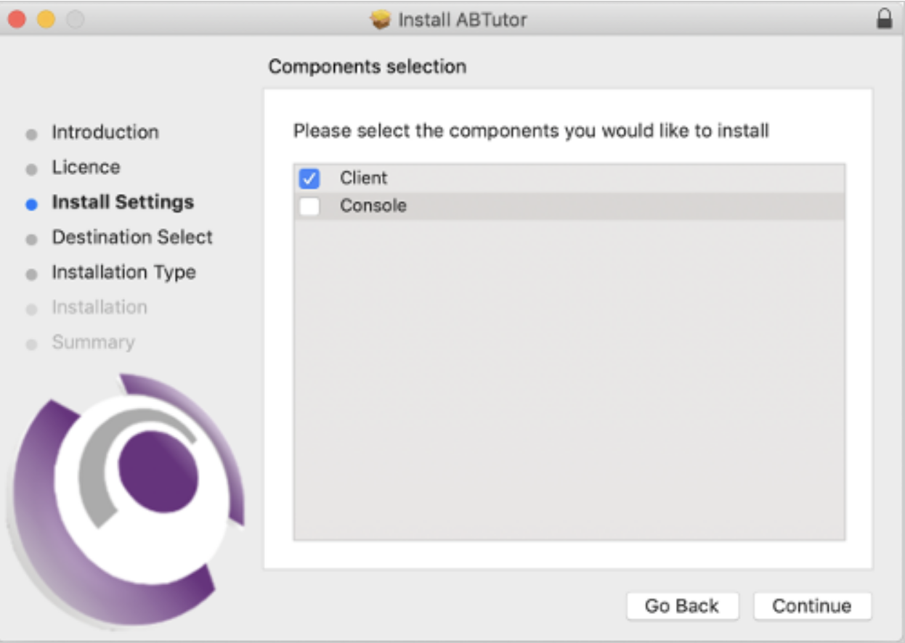
Task: Uncheck the Client component checkbox
Action: tap(309, 179)
